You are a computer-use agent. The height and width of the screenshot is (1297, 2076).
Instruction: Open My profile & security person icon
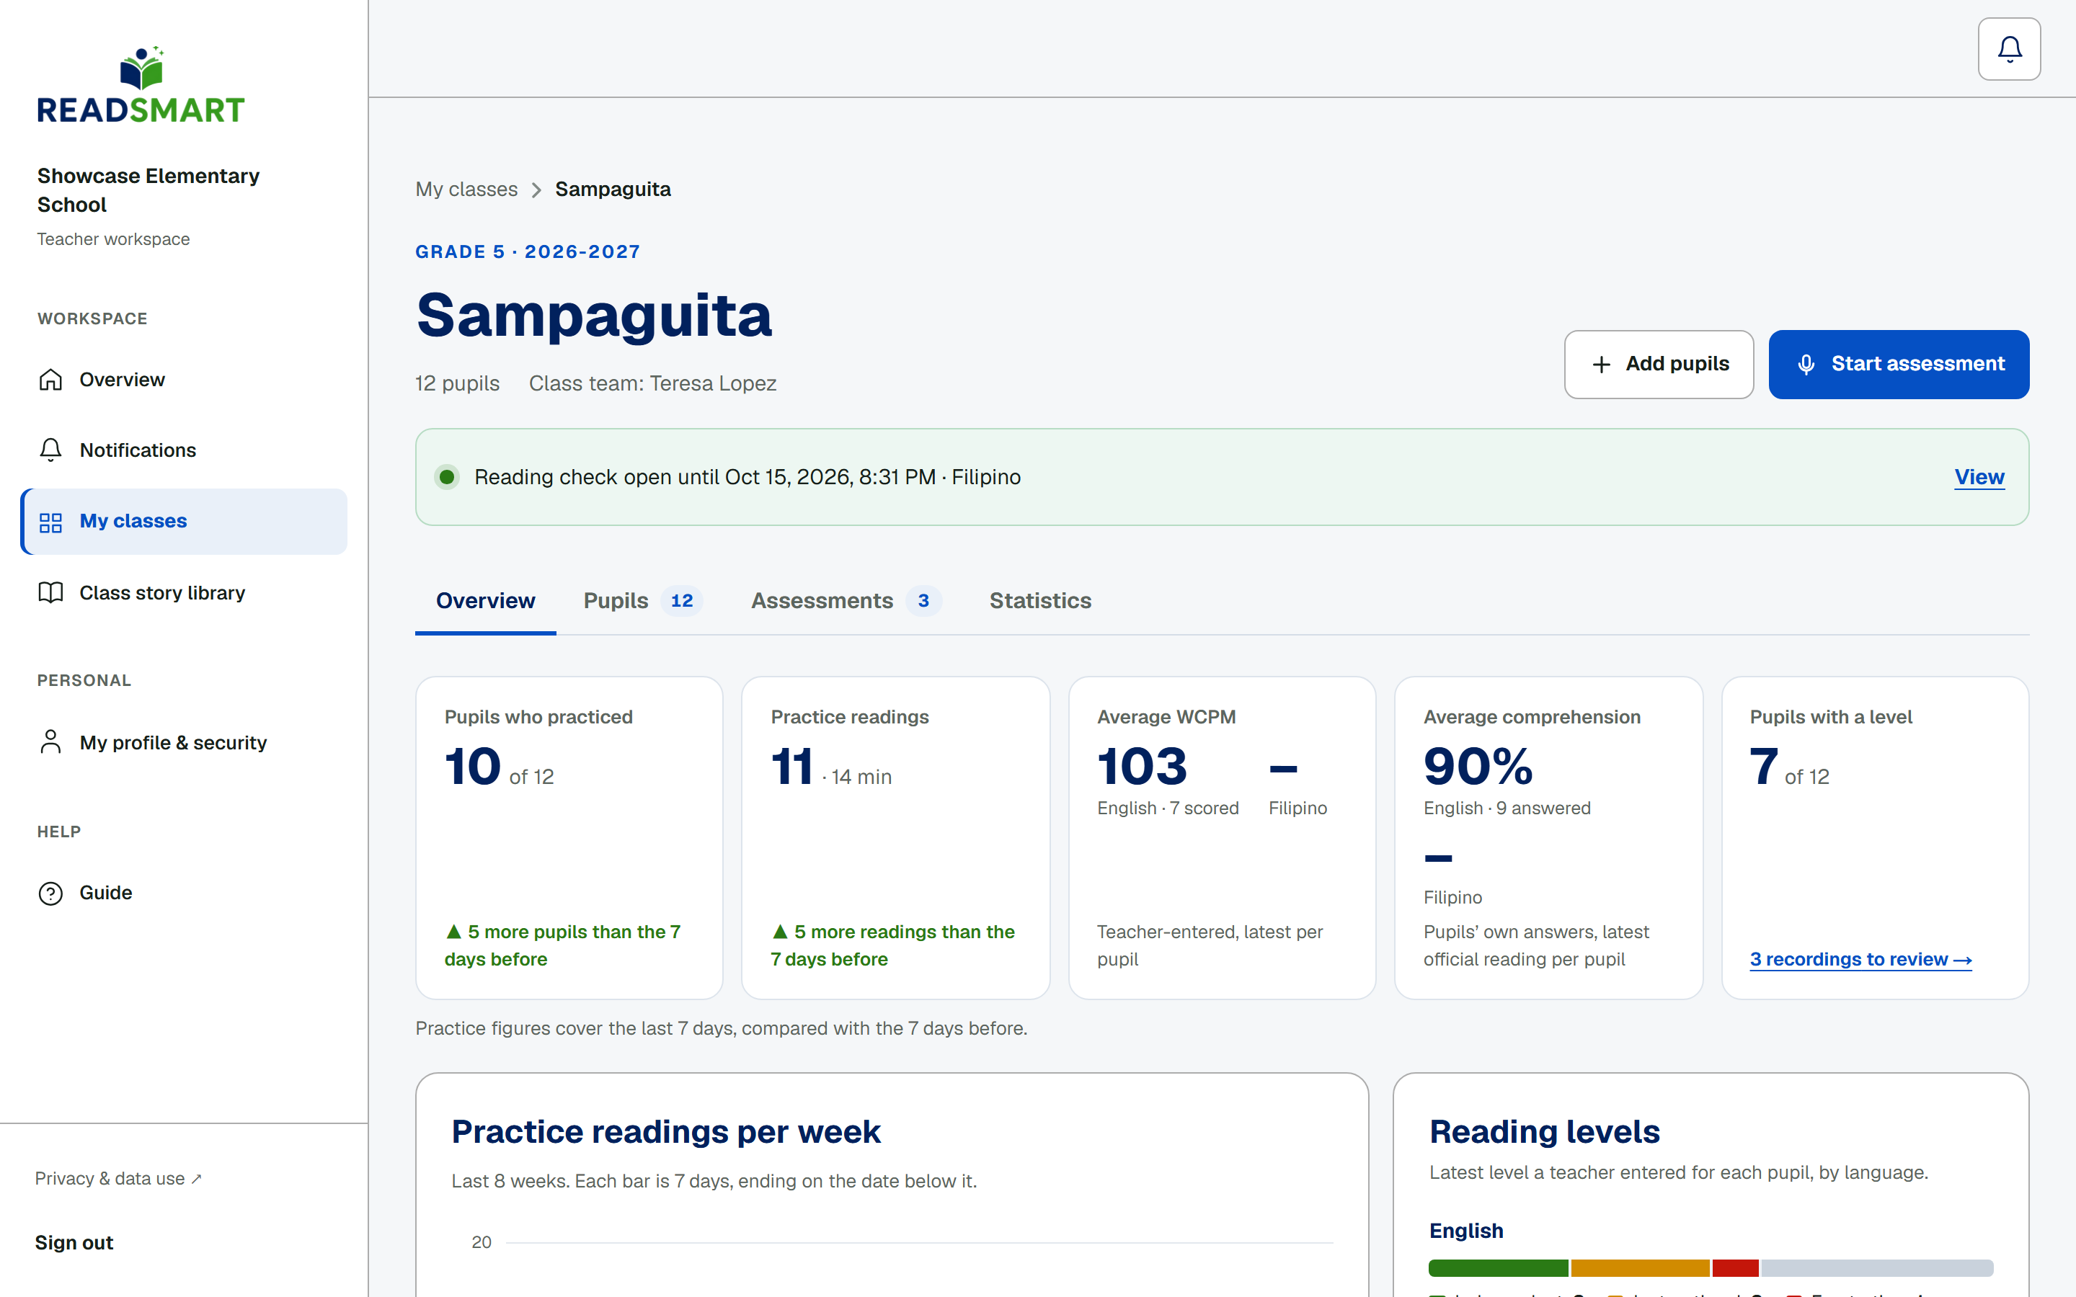tap(50, 742)
